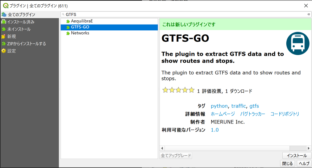The height and width of the screenshot is (168, 312).
Task: Open the python tag link
Action: click(x=219, y=106)
